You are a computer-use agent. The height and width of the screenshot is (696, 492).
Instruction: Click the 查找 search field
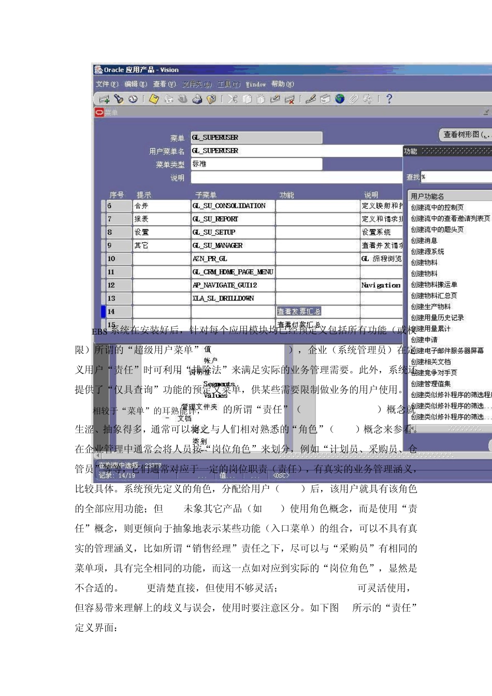click(456, 177)
